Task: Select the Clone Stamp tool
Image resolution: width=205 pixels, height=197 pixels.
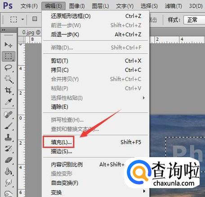Action: tap(9, 137)
